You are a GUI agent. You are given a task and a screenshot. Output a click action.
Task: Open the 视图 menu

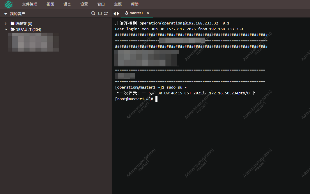[x=50, y=4]
